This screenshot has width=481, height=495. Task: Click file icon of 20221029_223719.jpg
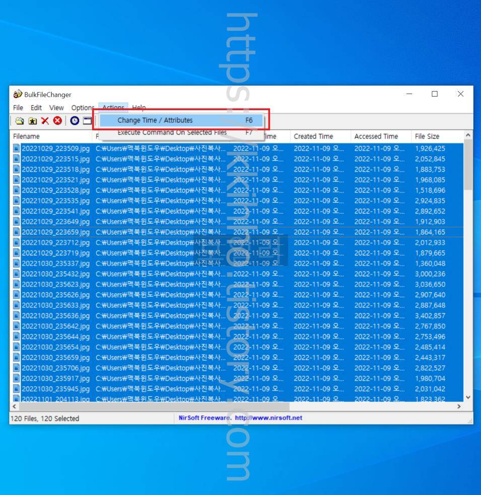tap(16, 253)
